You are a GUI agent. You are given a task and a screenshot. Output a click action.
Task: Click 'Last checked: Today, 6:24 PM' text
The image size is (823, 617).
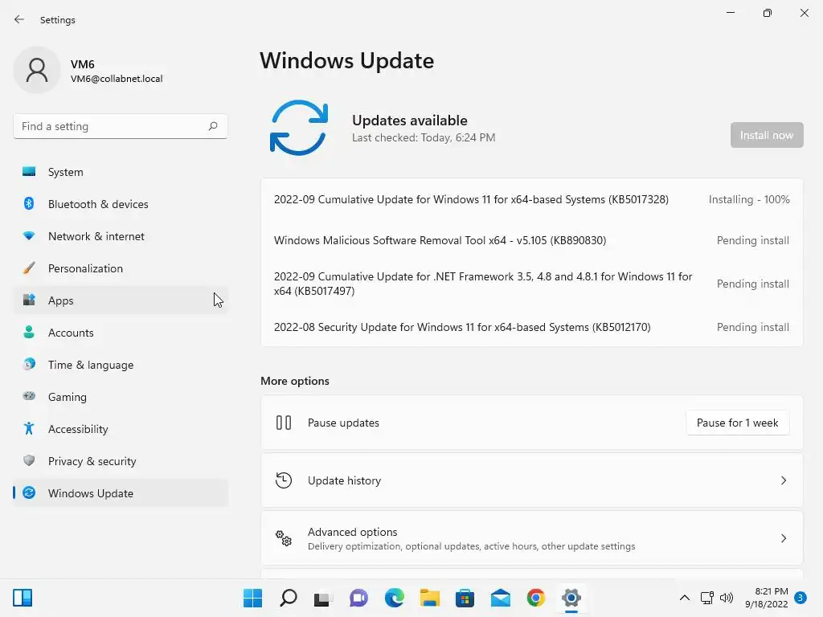pos(424,137)
